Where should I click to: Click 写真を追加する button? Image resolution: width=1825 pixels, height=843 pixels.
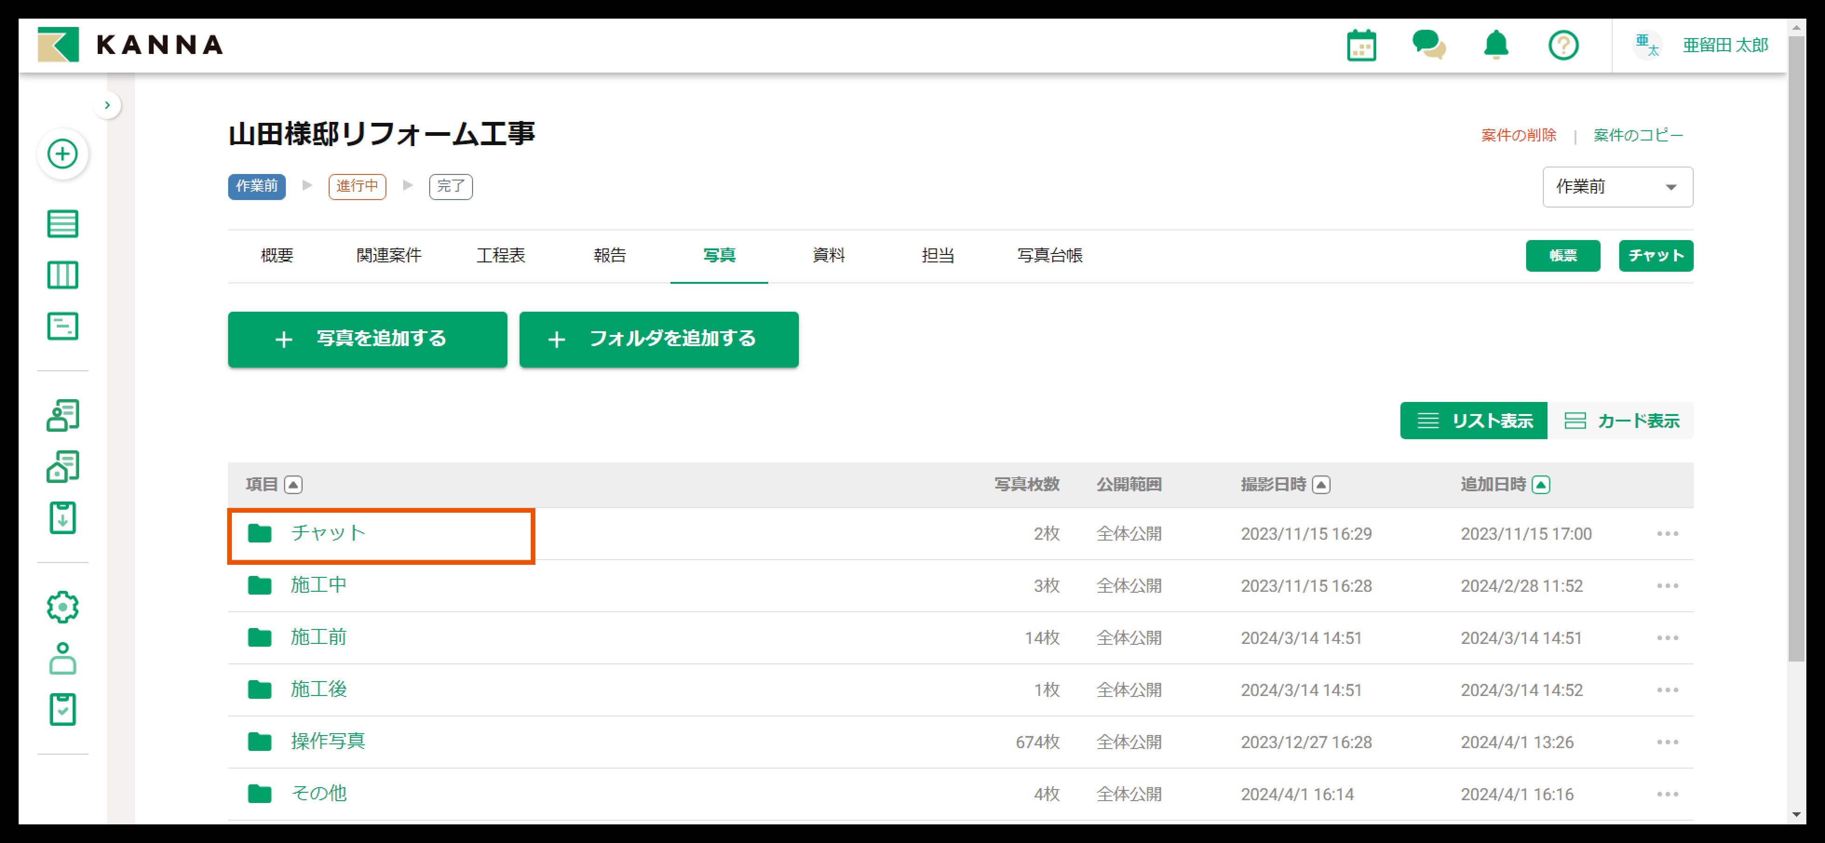[x=367, y=339]
